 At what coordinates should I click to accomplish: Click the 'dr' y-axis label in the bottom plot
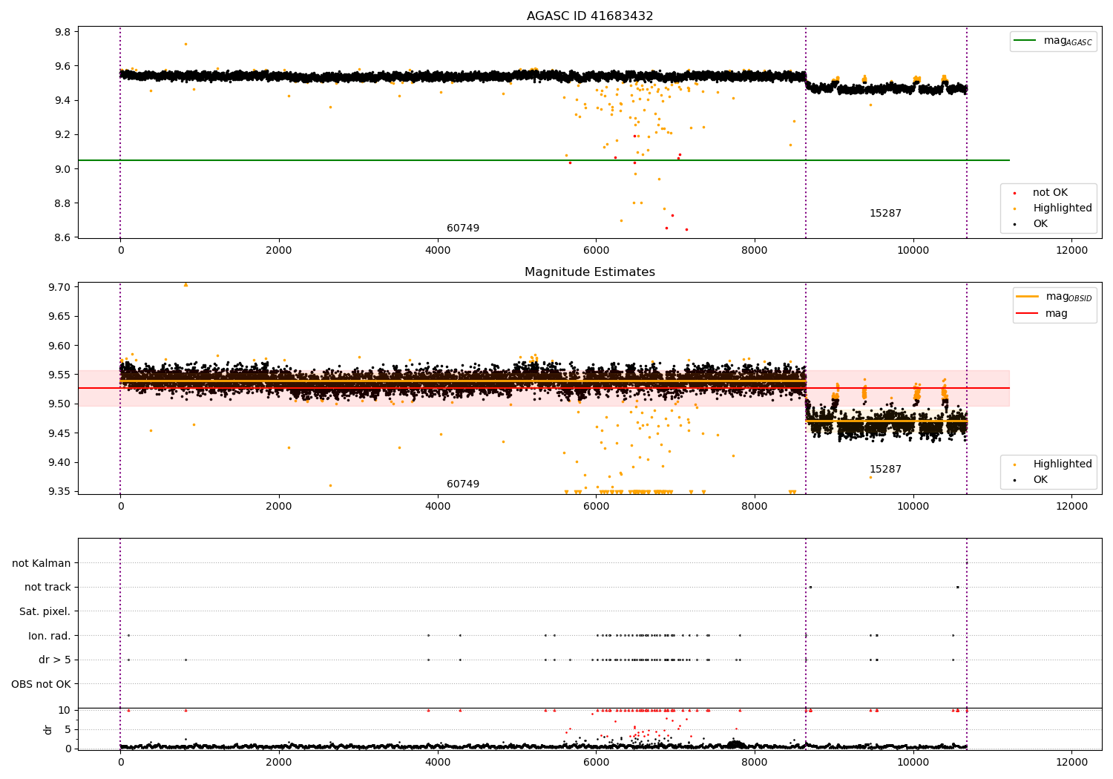click(x=48, y=729)
